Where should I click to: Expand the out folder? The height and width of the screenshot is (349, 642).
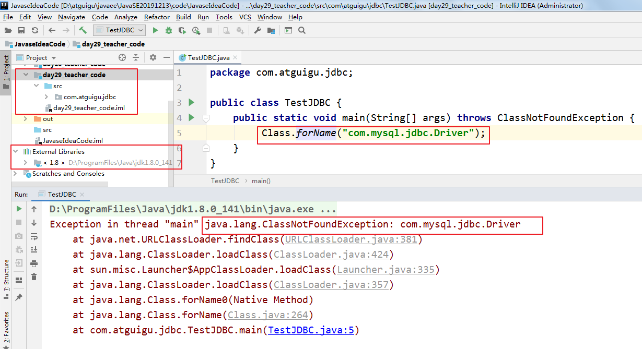click(26, 118)
